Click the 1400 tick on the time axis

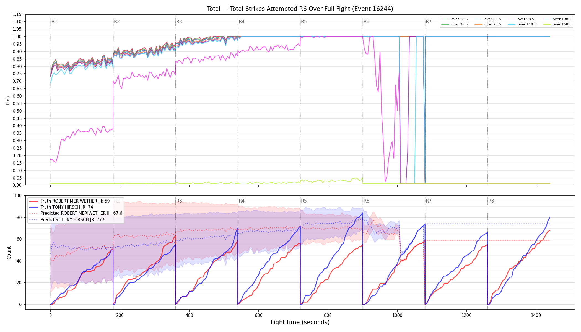(536, 315)
